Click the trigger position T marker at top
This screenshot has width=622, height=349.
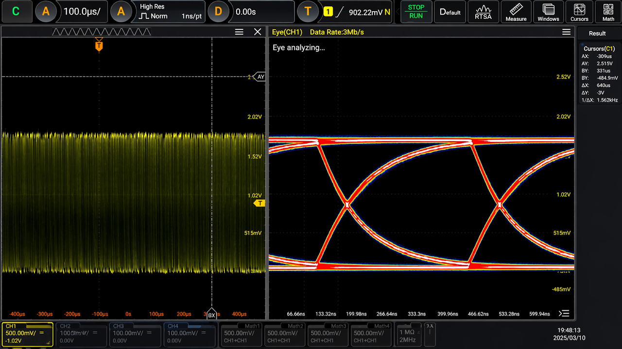tap(99, 45)
